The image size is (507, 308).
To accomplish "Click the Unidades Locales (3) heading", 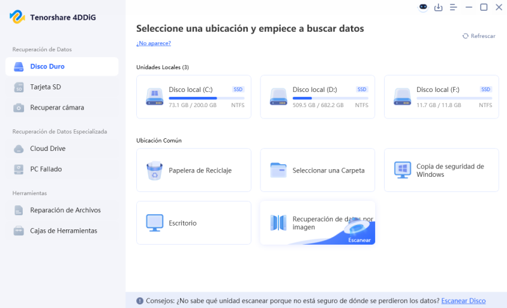I will tap(163, 67).
